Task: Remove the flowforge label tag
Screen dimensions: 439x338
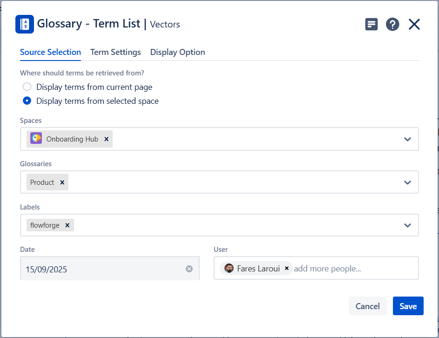Action: pyautogui.click(x=67, y=225)
